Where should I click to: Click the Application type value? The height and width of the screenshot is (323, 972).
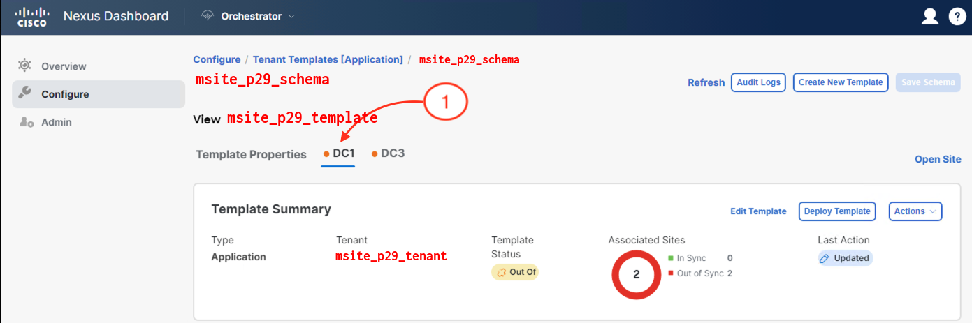(x=238, y=257)
